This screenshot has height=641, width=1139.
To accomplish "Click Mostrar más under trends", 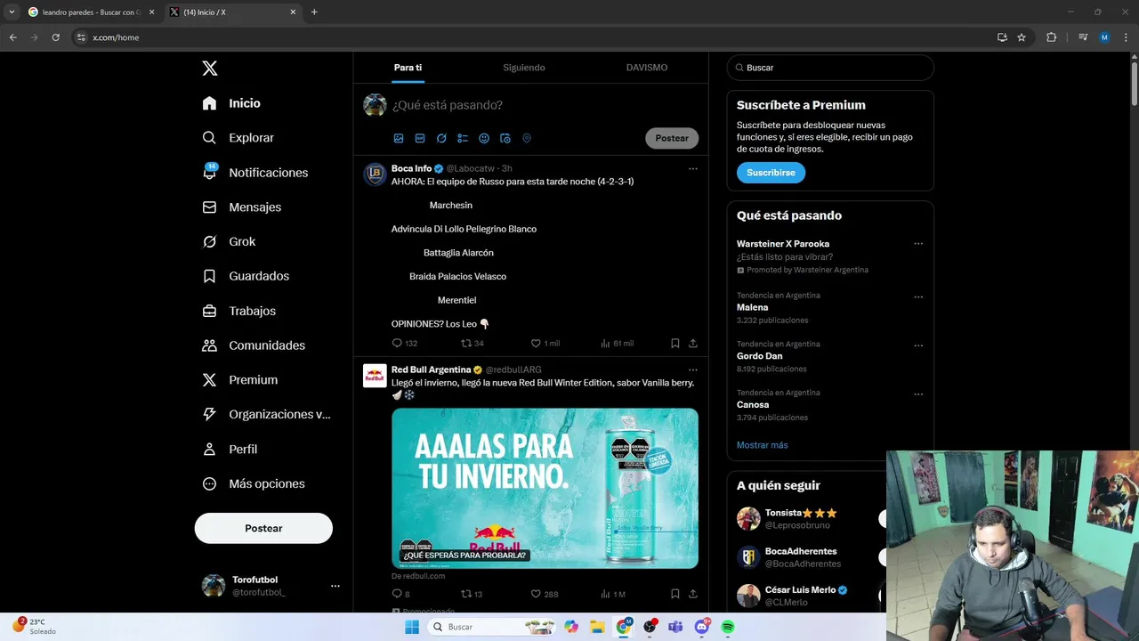I will 762,445.
